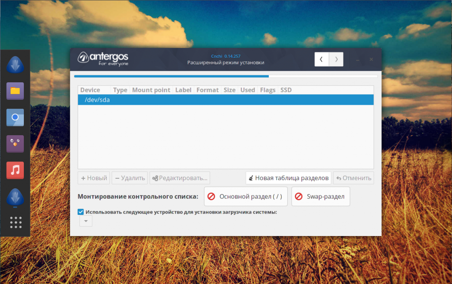This screenshot has height=284, width=452.
Task: Open the owl-faced app in dock
Action: [x=15, y=144]
